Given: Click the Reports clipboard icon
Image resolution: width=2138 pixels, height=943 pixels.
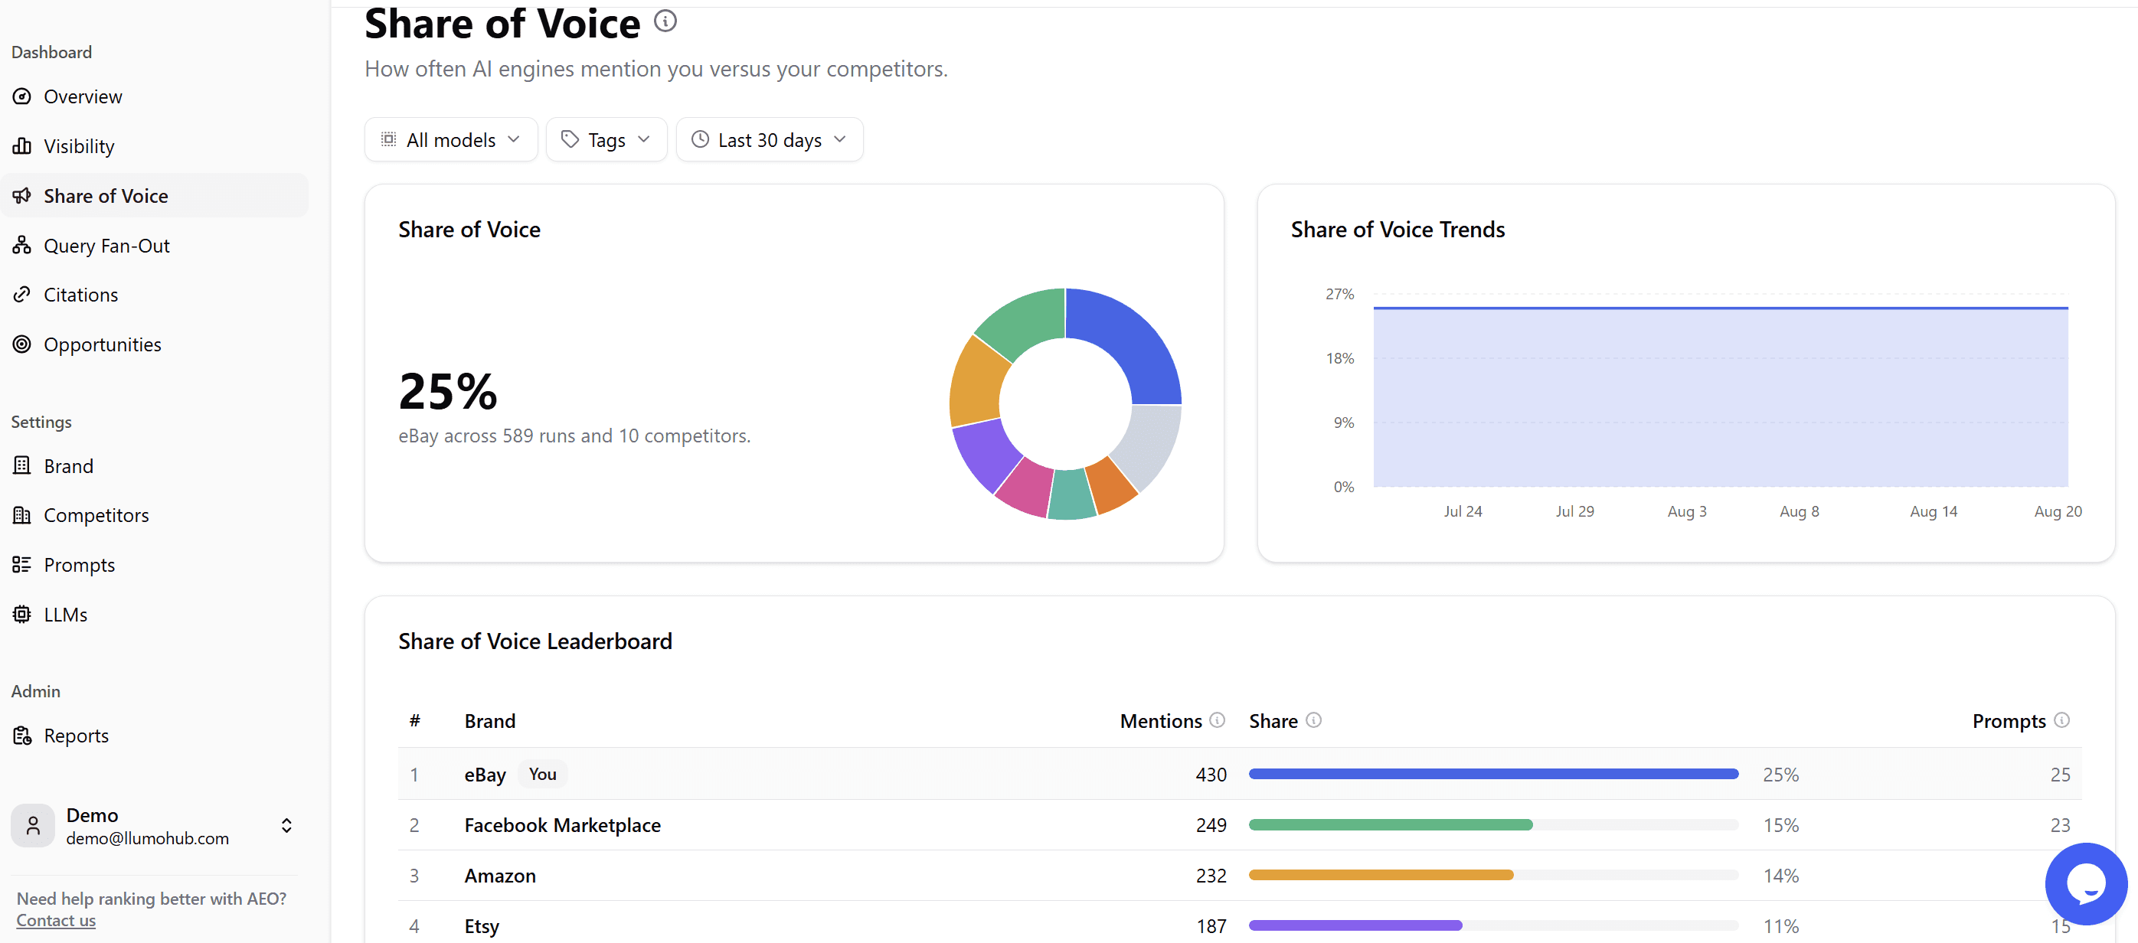Looking at the screenshot, I should click(x=22, y=736).
